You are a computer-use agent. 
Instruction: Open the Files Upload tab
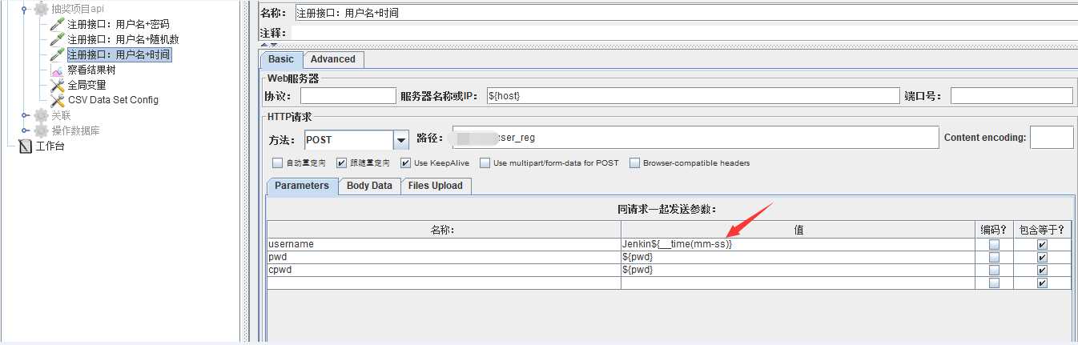pyautogui.click(x=436, y=186)
